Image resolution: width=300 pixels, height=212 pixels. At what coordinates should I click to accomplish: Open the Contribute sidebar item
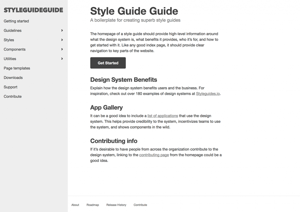pyautogui.click(x=13, y=96)
